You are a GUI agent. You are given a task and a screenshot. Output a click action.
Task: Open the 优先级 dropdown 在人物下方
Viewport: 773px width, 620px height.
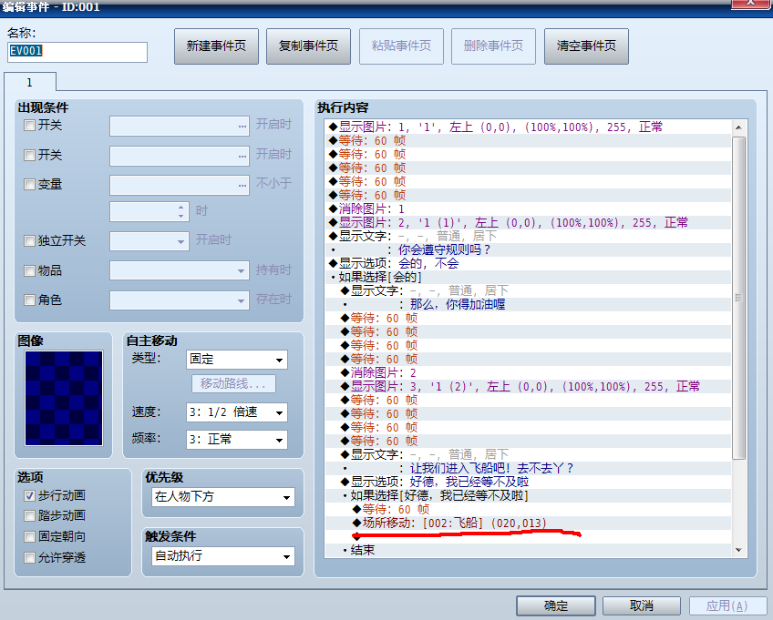click(x=223, y=497)
